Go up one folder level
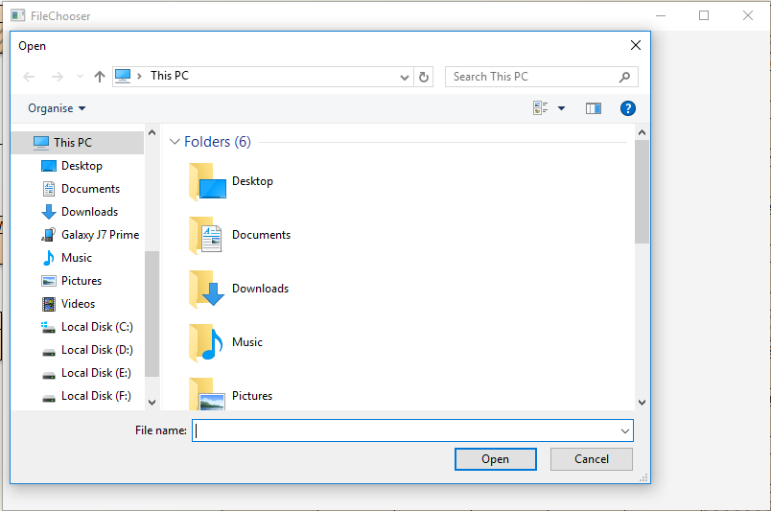The width and height of the screenshot is (771, 511). pyautogui.click(x=100, y=77)
